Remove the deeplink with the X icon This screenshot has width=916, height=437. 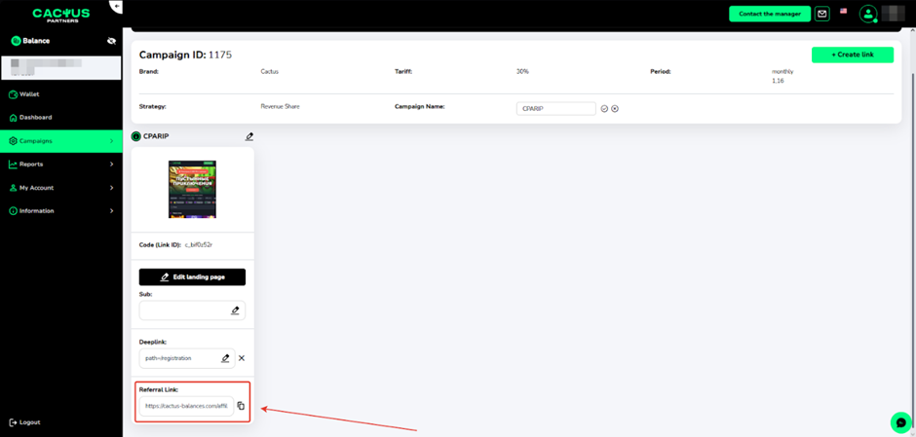click(242, 358)
